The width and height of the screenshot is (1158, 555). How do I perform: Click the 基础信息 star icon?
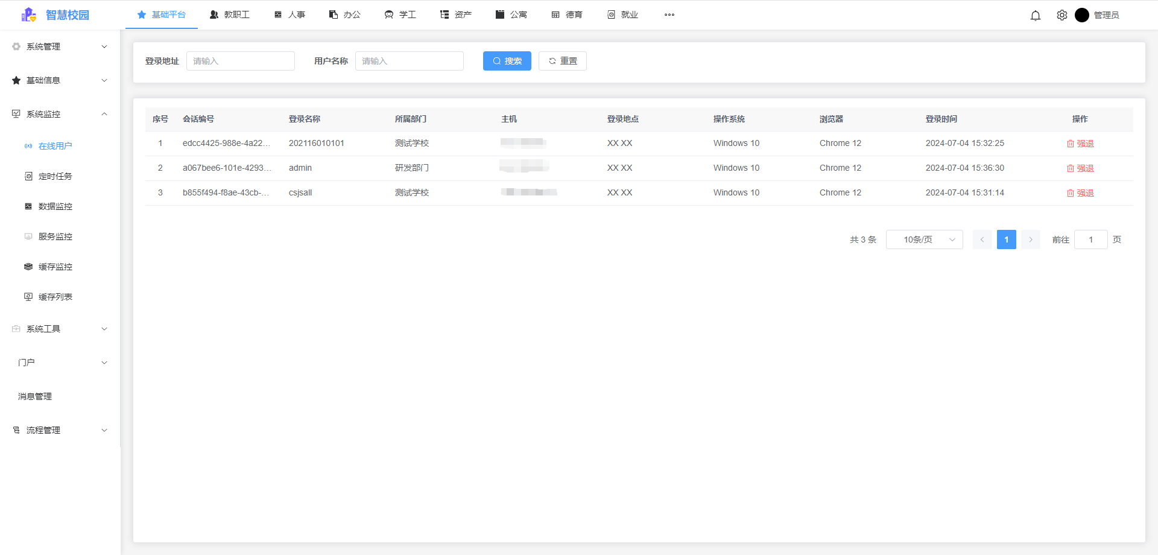[16, 80]
